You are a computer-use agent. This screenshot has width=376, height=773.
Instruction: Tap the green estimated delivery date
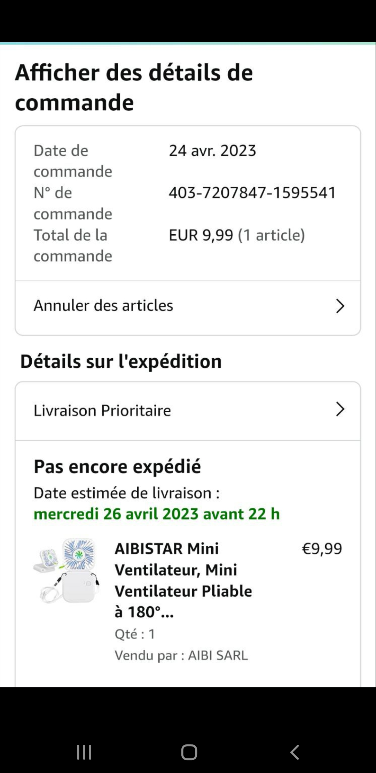tap(157, 514)
